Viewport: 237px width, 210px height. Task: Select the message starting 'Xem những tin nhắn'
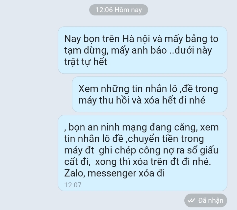tap(149, 94)
